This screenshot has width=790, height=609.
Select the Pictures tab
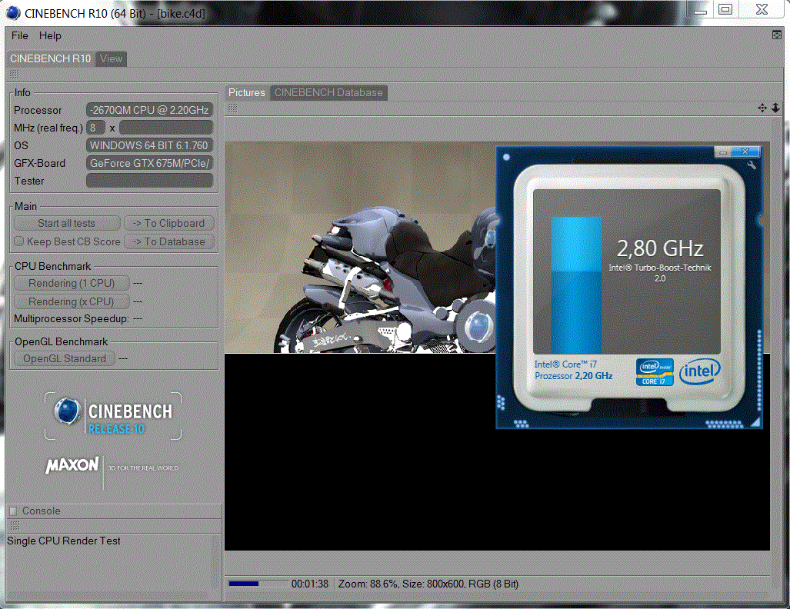coord(246,93)
